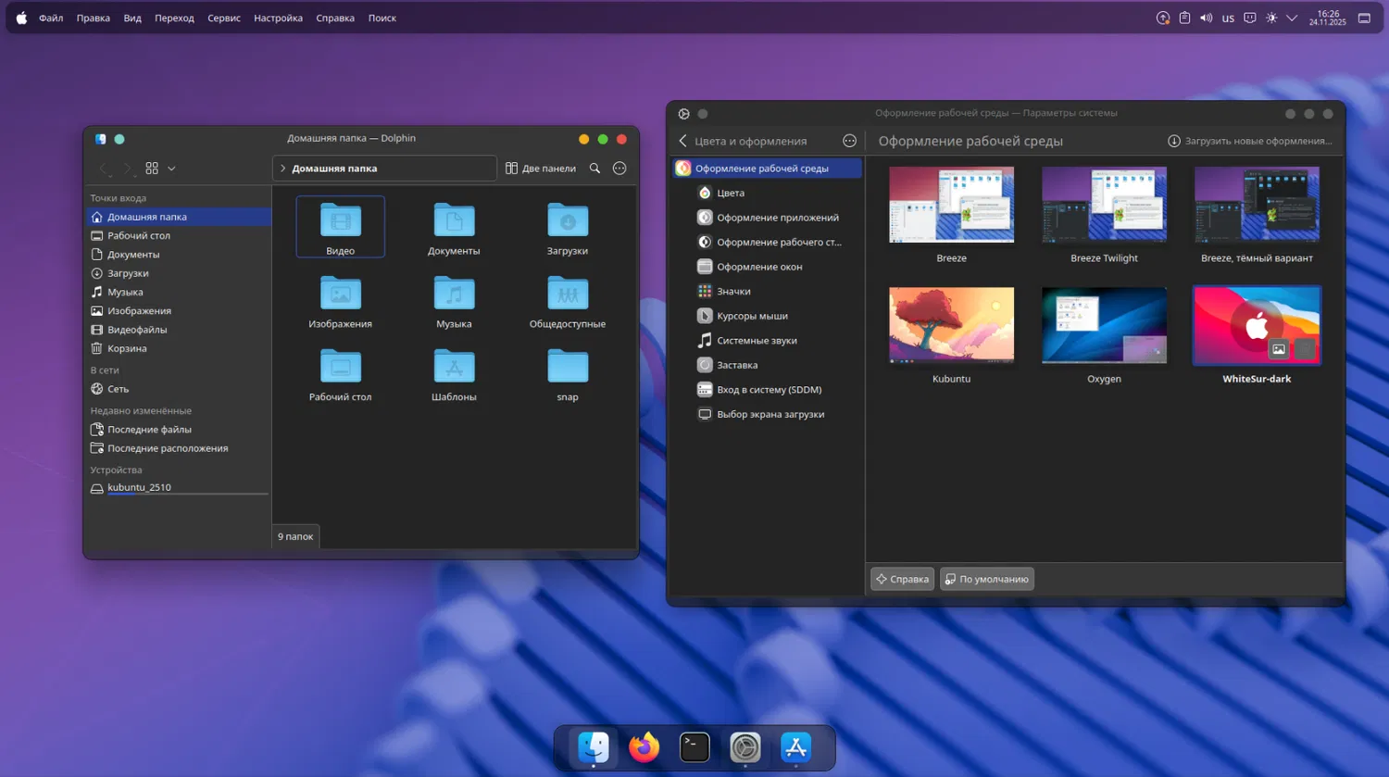1389x777 pixels.
Task: Select the Breeze Twilight theme thumbnail
Action: [x=1104, y=206]
